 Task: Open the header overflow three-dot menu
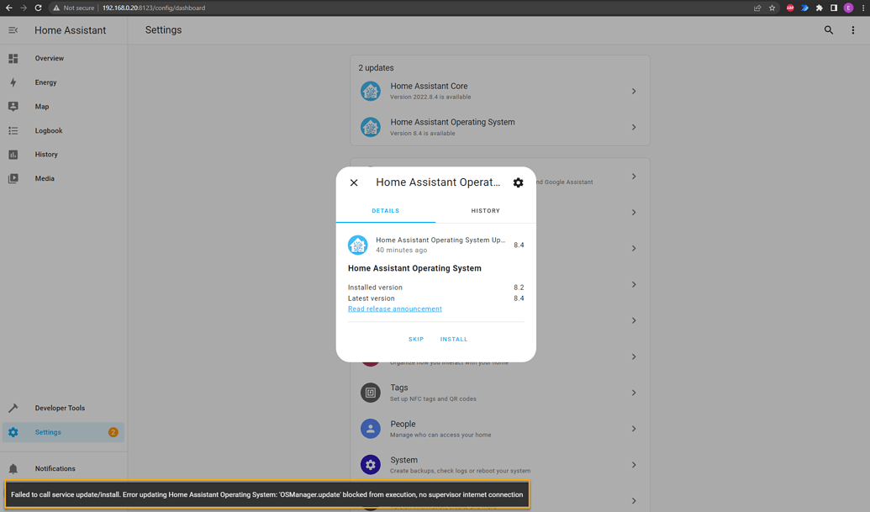(853, 29)
